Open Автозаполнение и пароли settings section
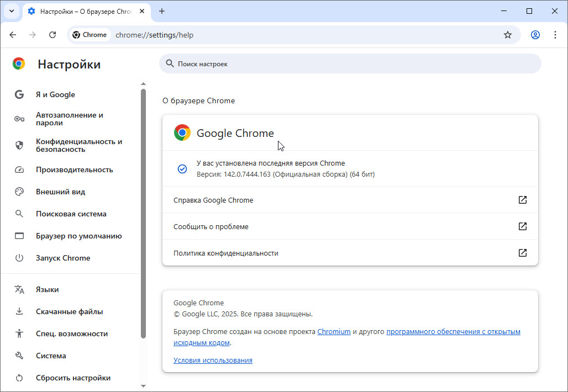The image size is (568, 392). [69, 119]
